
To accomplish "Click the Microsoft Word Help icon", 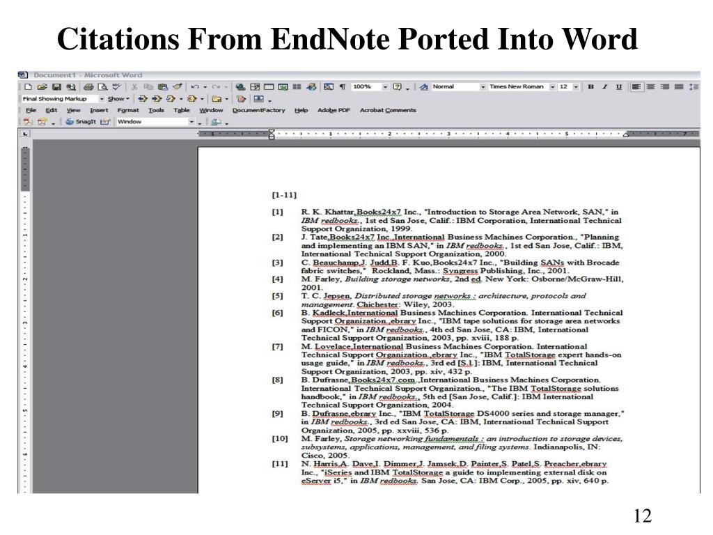I will 398,87.
